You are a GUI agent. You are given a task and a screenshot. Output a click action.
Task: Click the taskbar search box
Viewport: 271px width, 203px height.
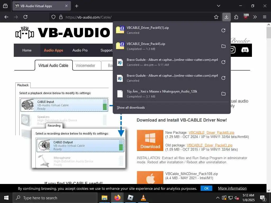55,198
